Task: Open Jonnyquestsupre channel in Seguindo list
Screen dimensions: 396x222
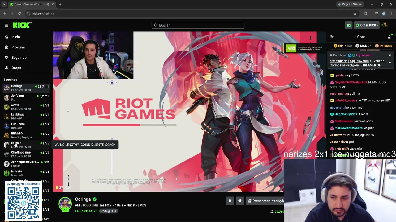Action: coord(26,164)
